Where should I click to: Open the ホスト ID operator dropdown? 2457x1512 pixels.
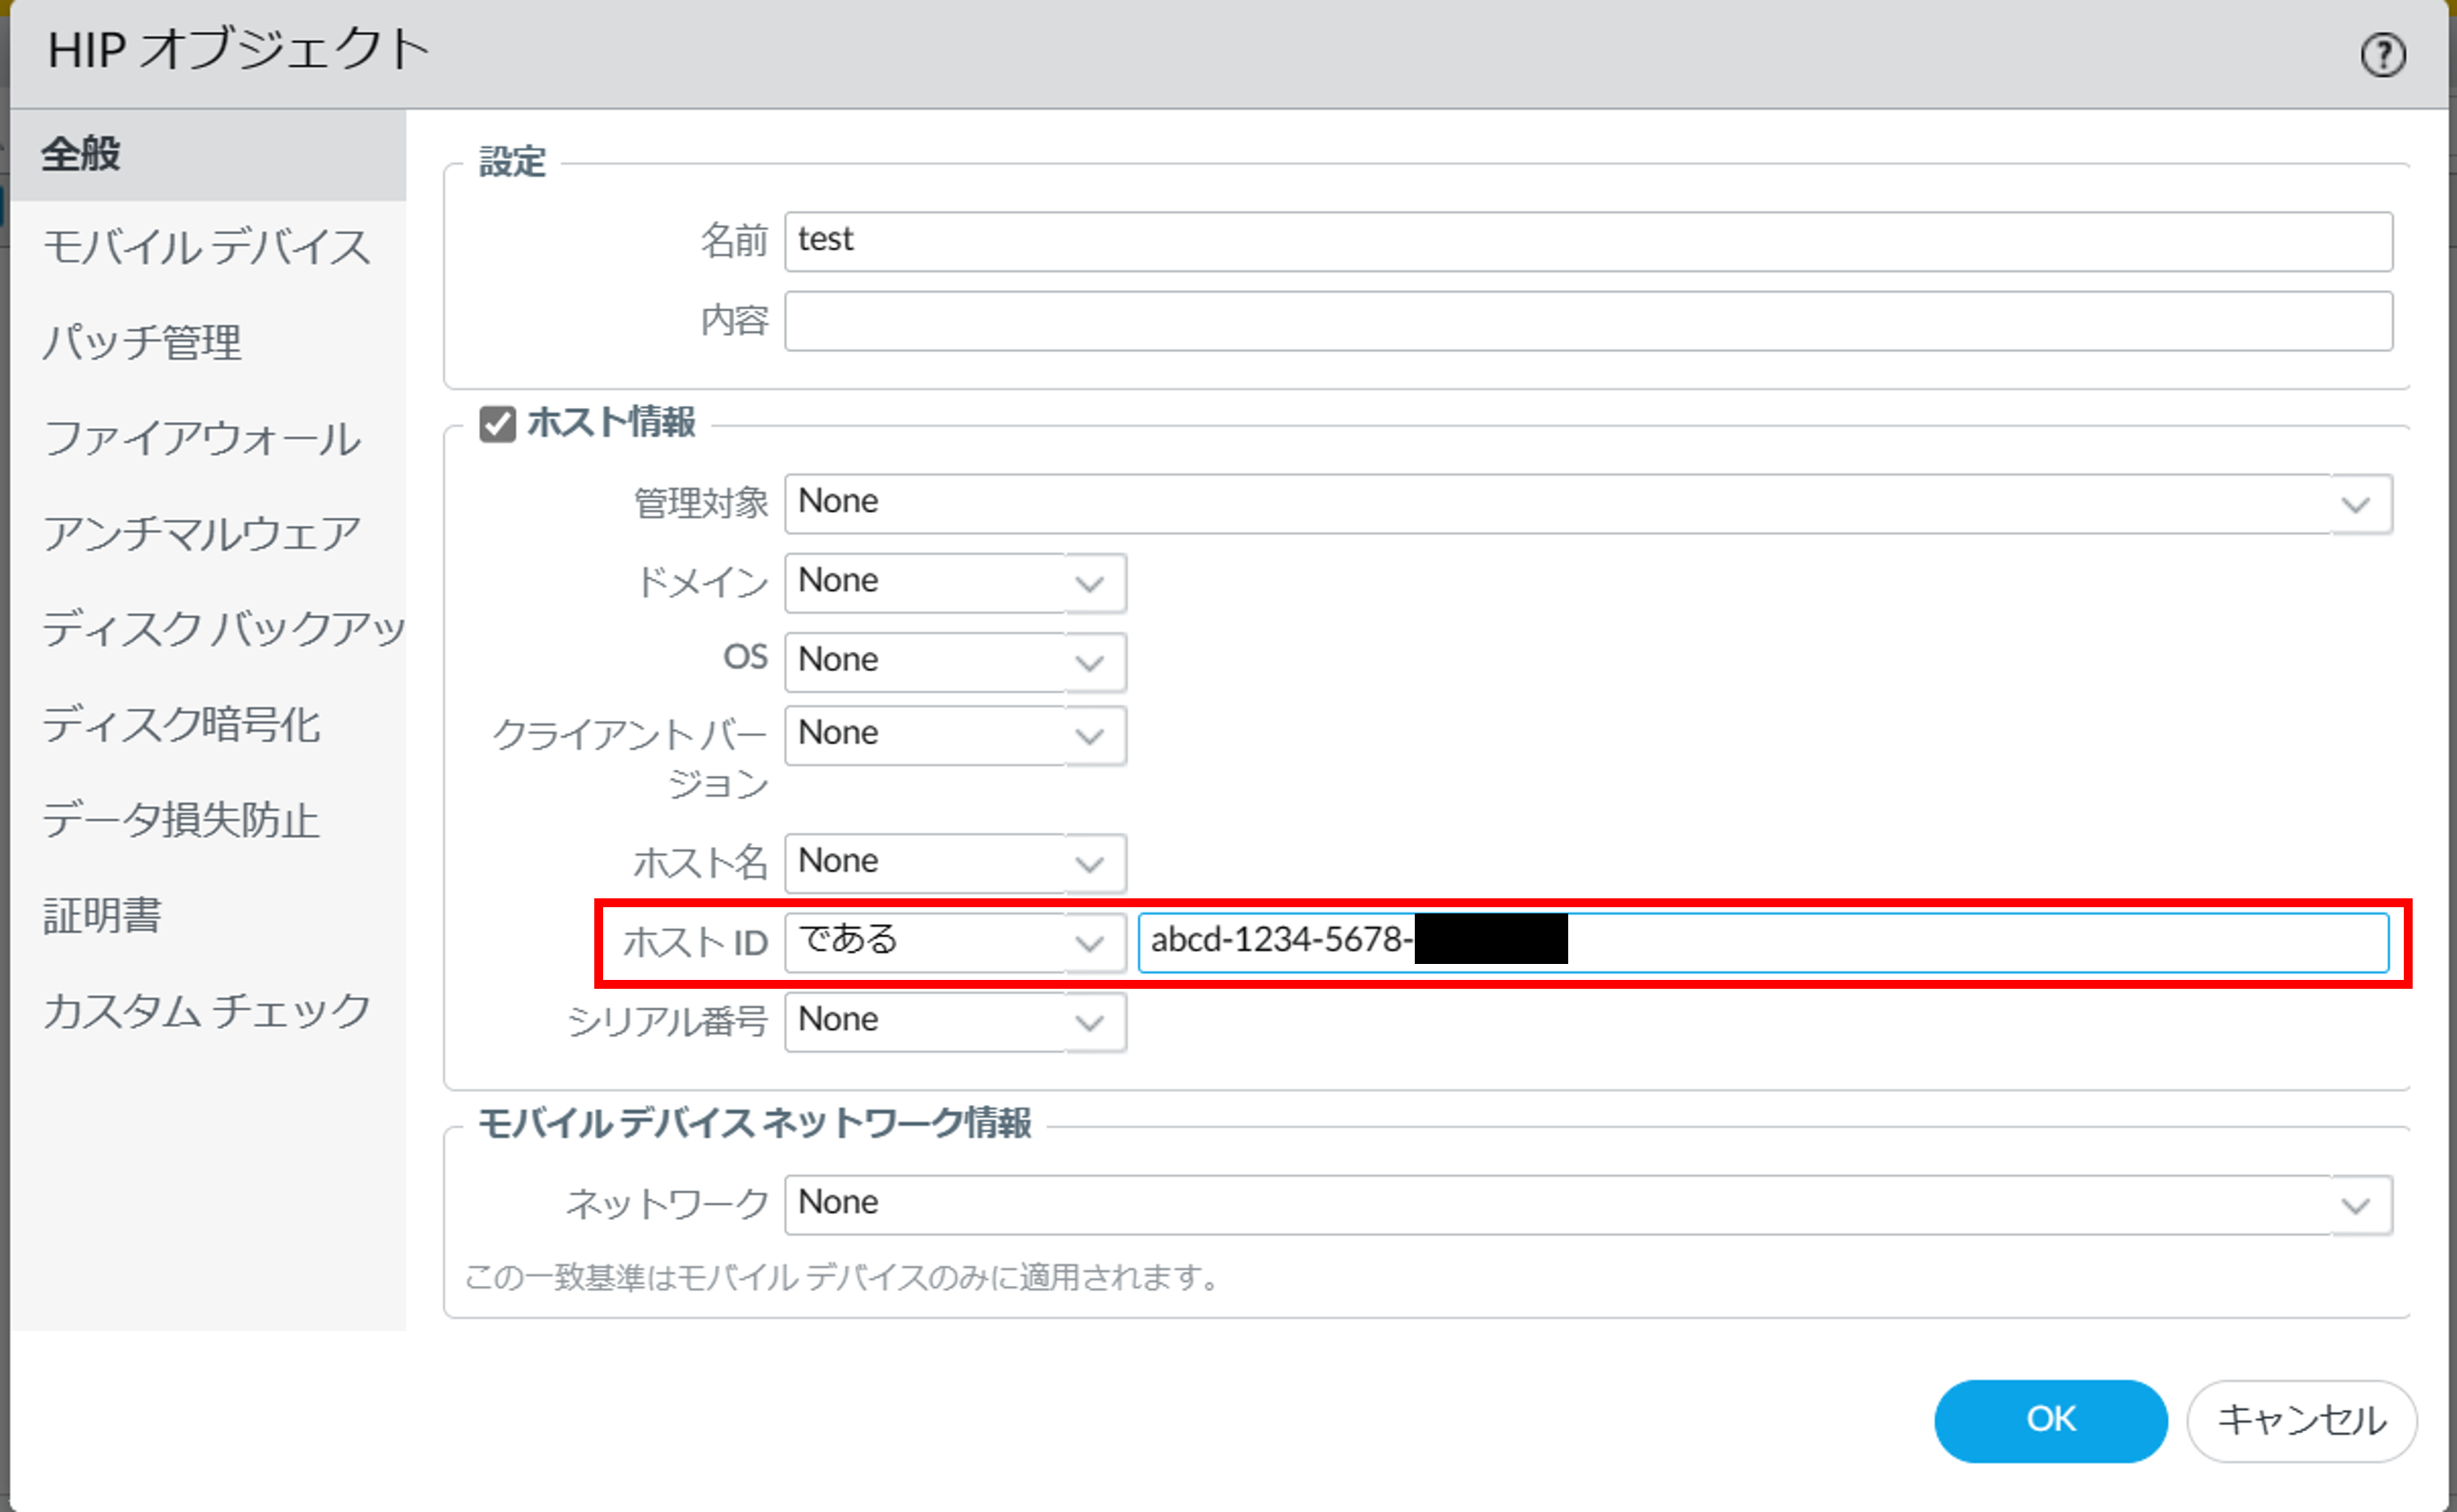click(1089, 942)
